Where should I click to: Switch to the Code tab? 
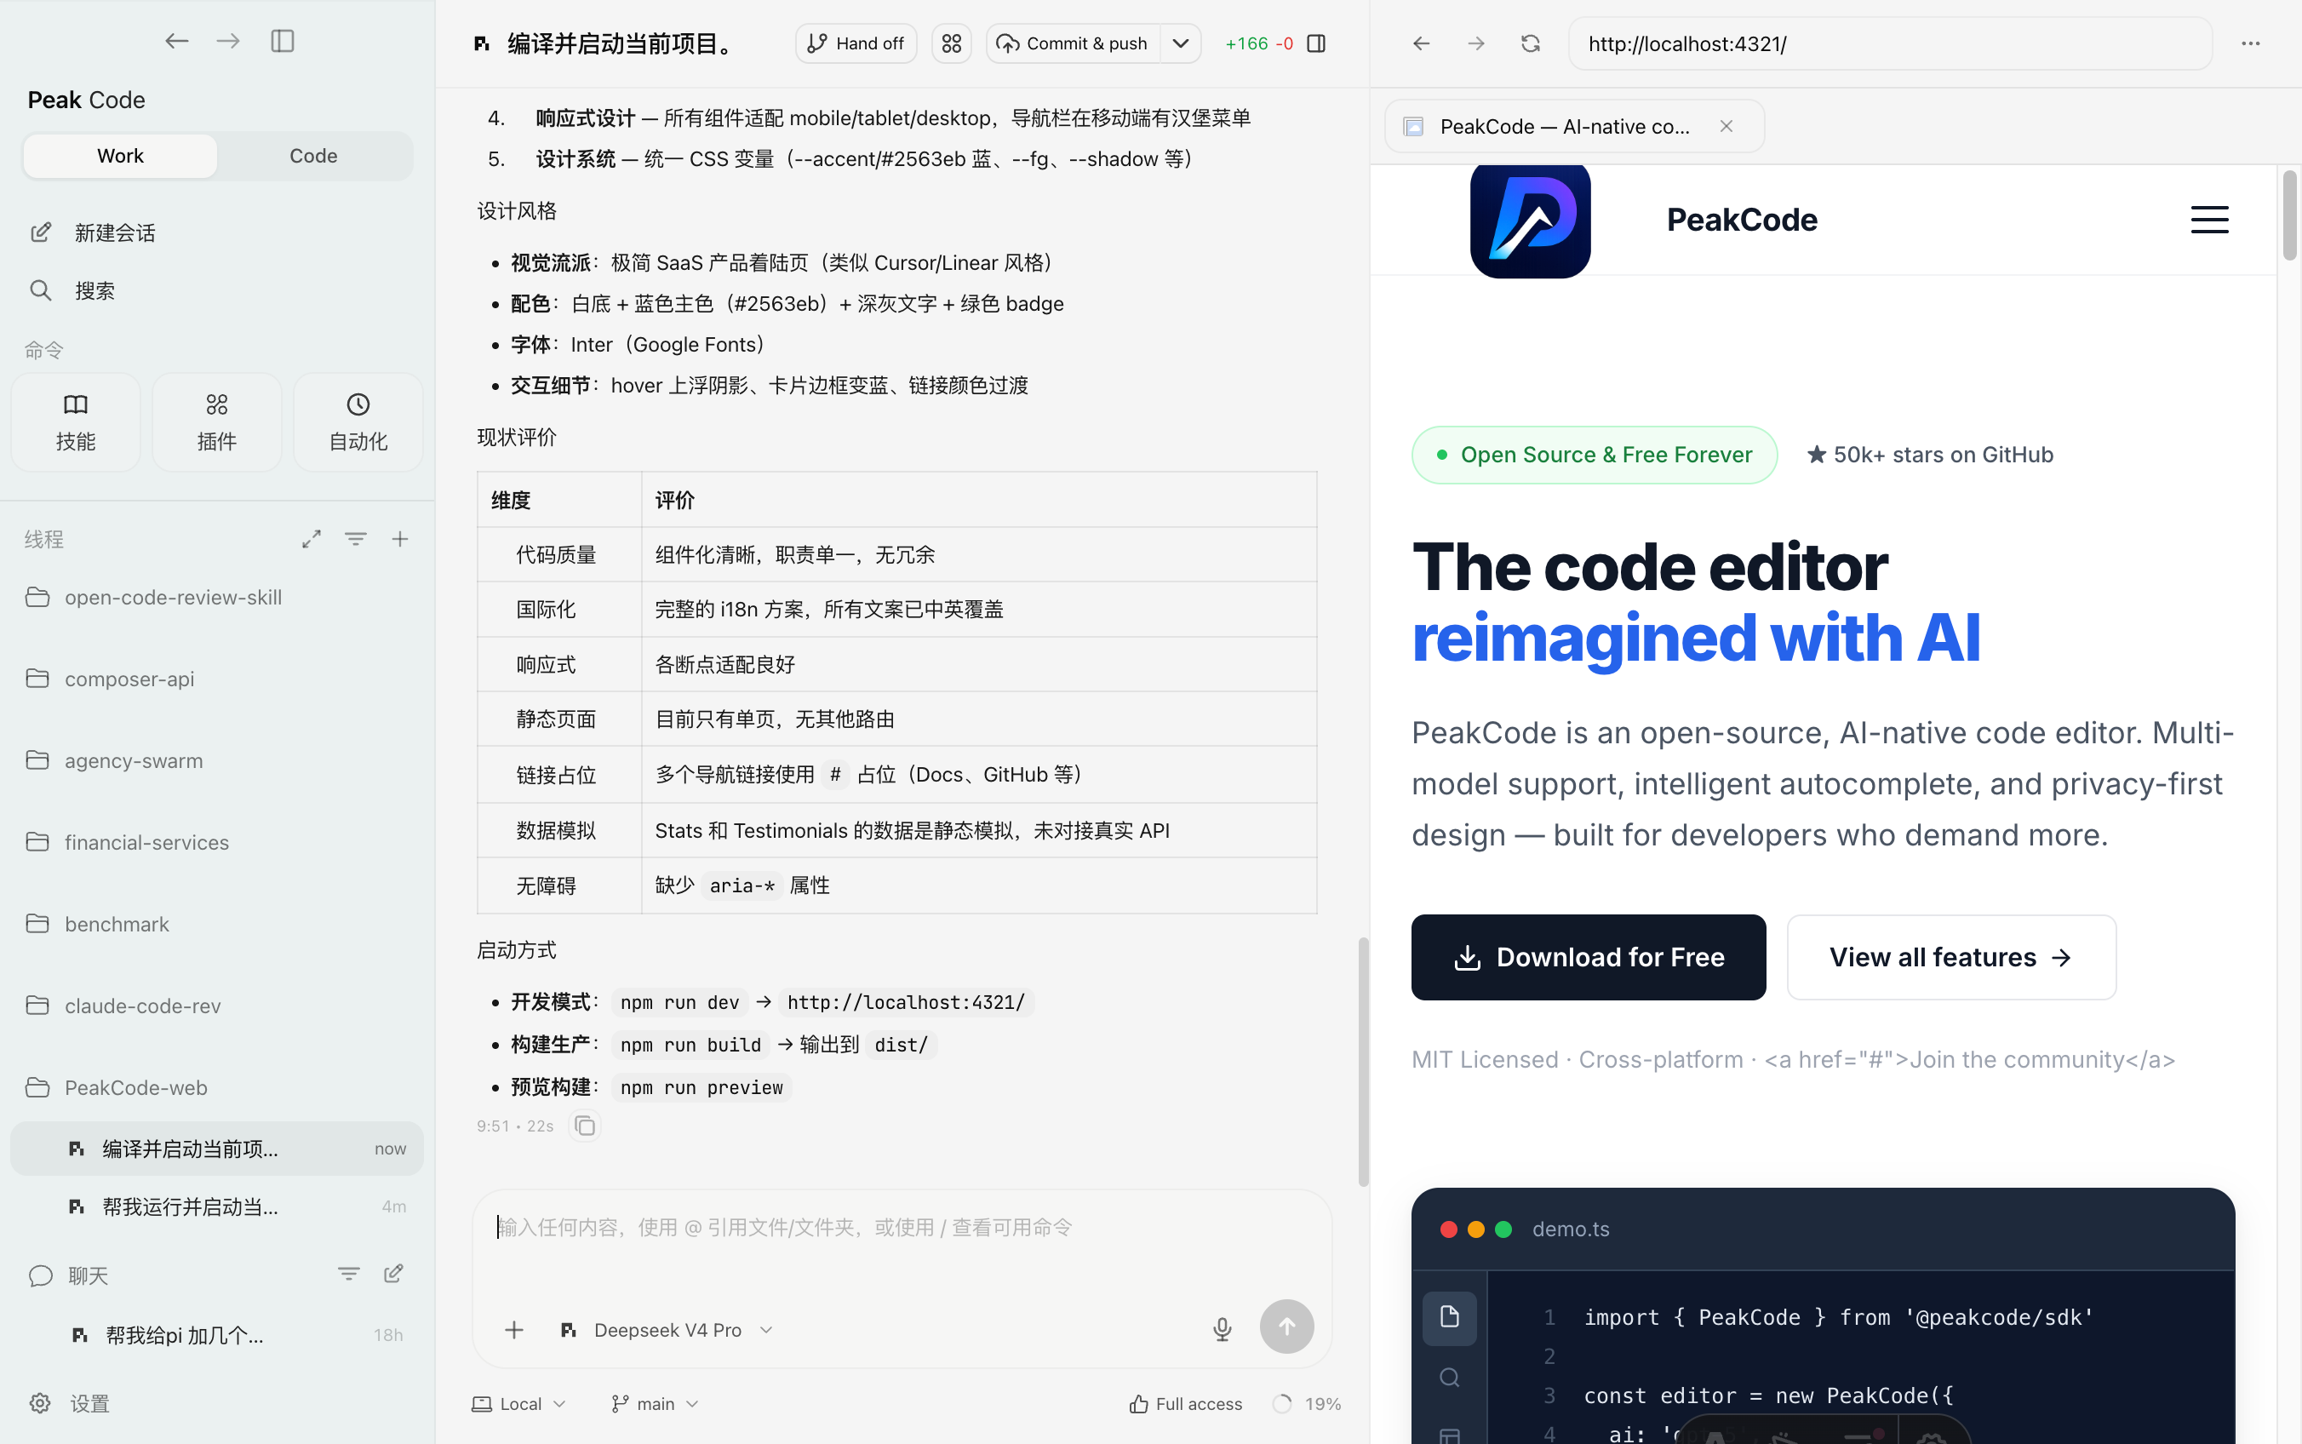[x=313, y=156]
